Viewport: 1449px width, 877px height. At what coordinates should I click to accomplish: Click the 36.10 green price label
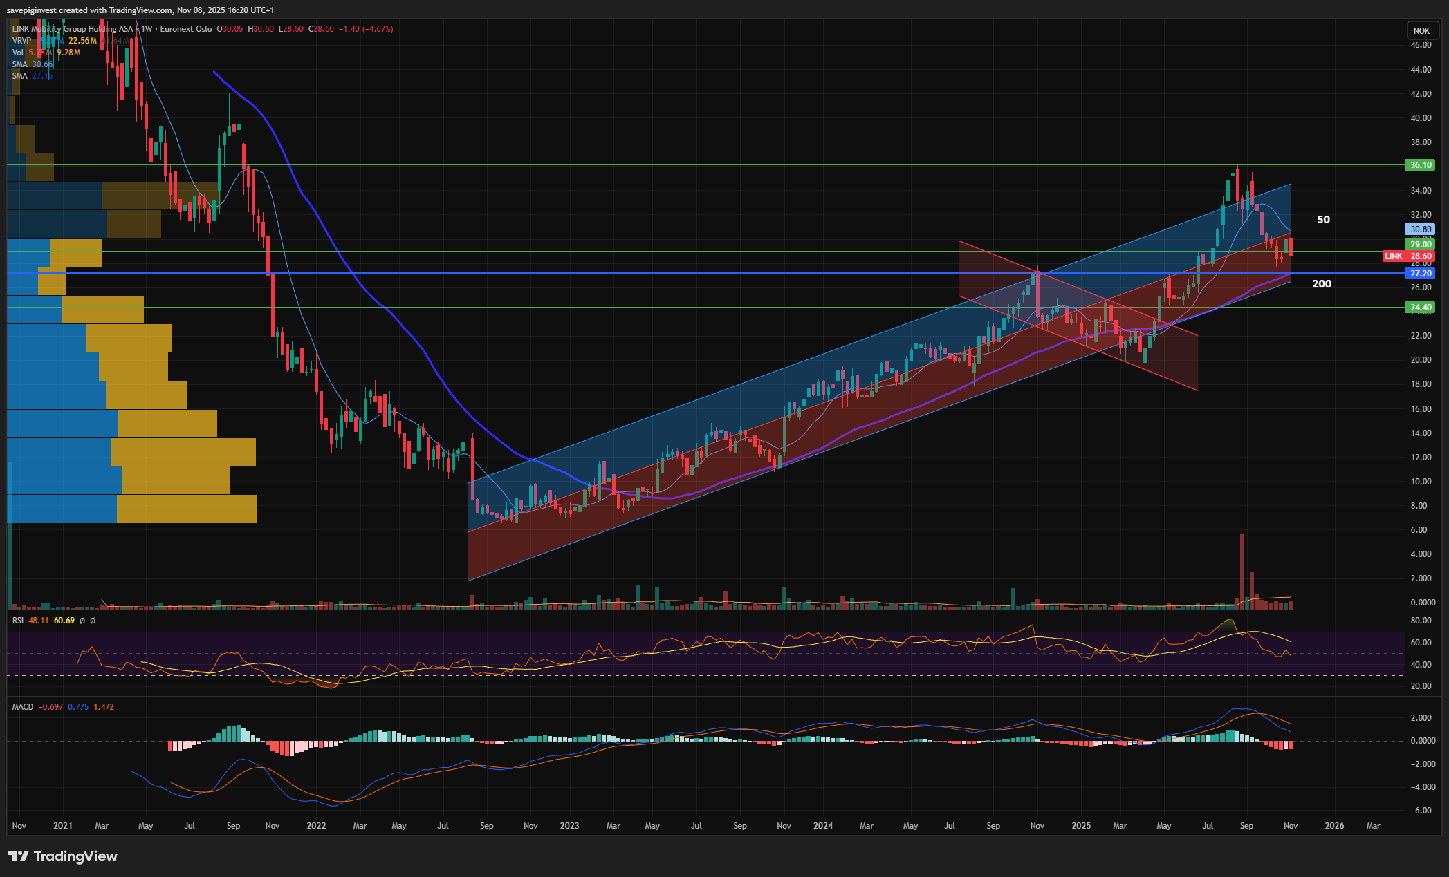point(1421,165)
